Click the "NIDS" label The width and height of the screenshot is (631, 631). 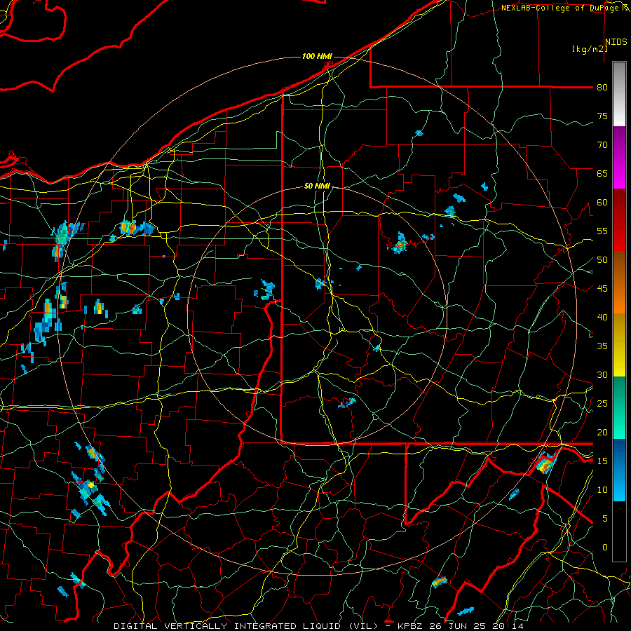[x=616, y=42]
